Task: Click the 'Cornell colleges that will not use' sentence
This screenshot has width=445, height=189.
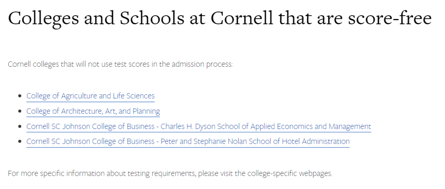Action: [x=120, y=64]
